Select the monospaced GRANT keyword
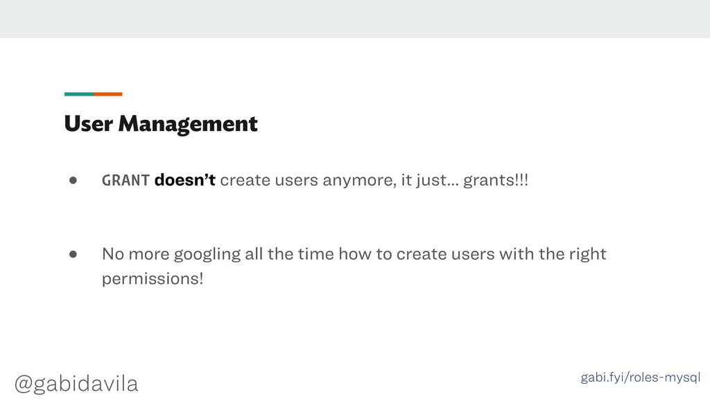This screenshot has width=710, height=399. pyautogui.click(x=125, y=180)
